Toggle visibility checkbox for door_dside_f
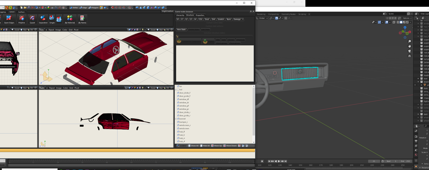 [x=178, y=93]
